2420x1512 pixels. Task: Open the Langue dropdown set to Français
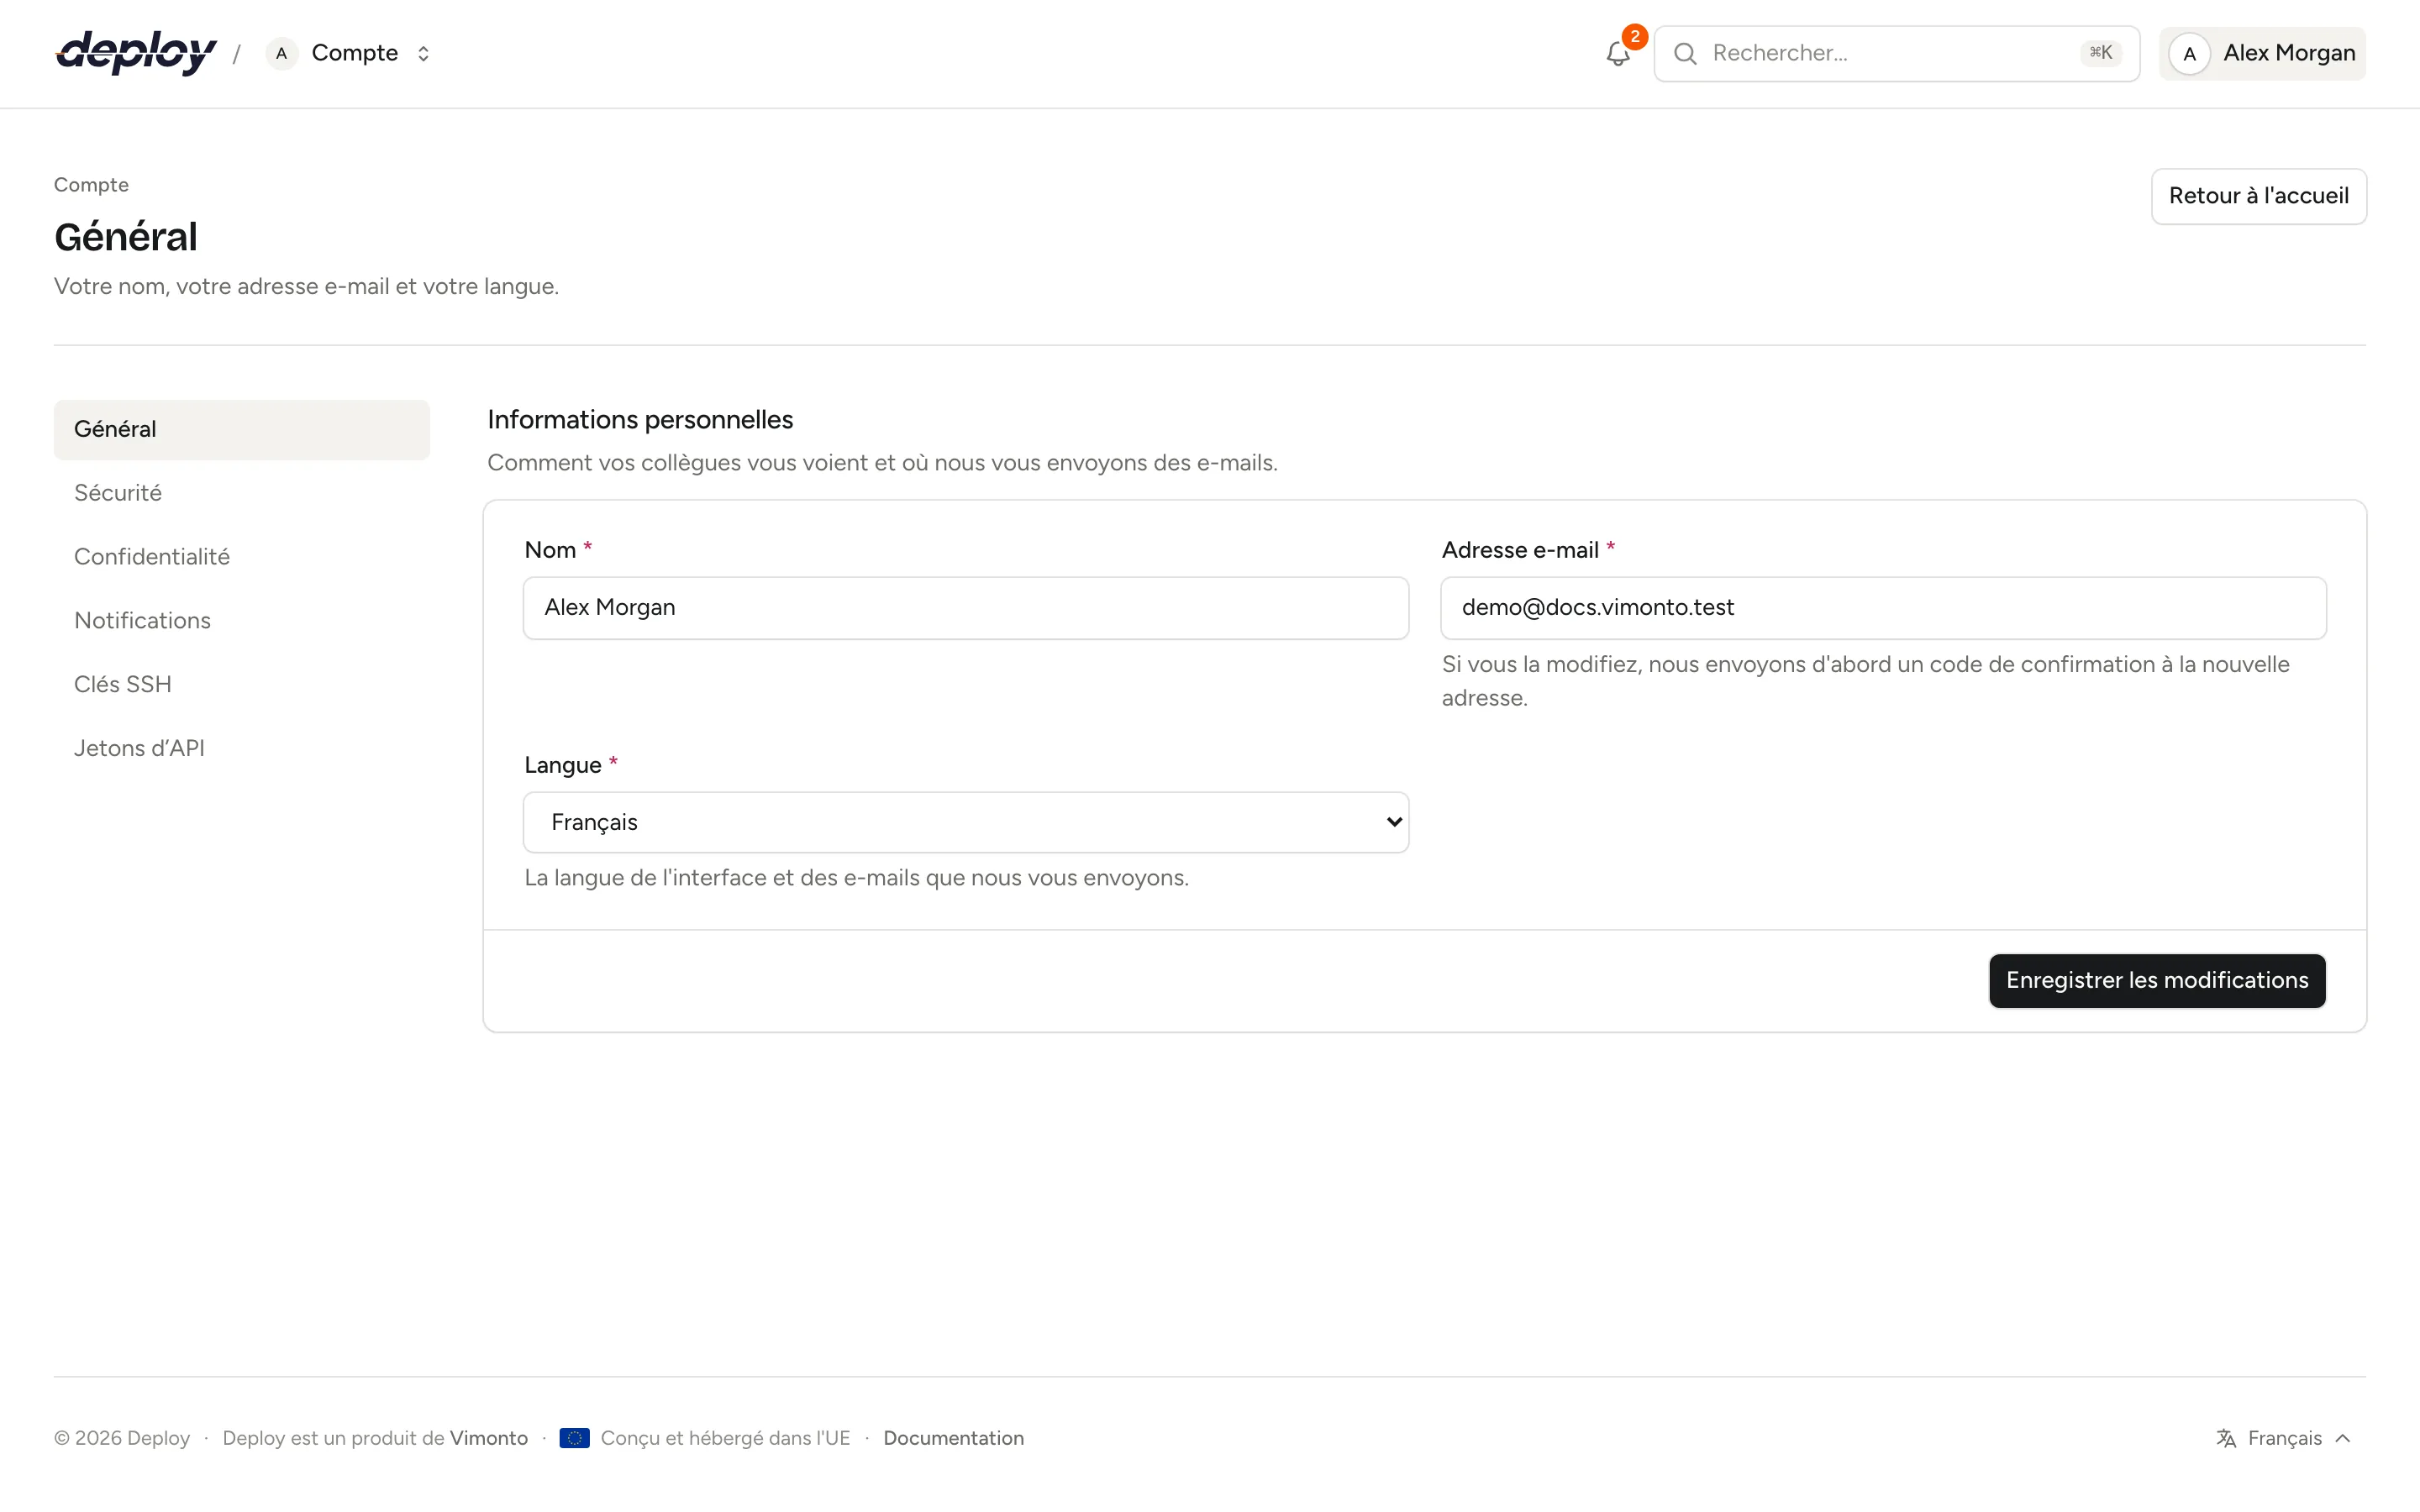[966, 822]
